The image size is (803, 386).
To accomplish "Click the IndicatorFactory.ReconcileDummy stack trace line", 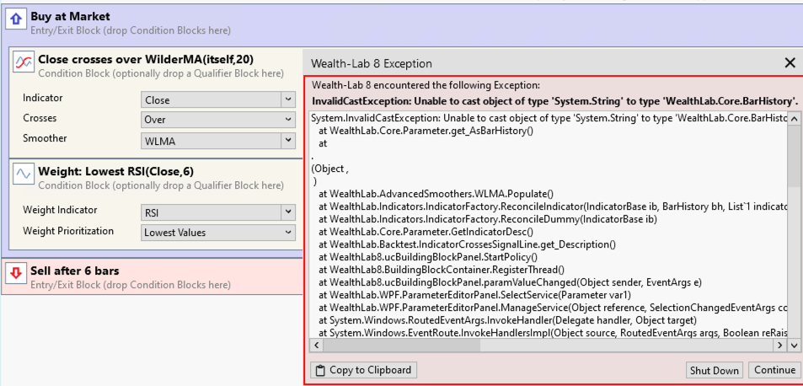I will [x=488, y=219].
